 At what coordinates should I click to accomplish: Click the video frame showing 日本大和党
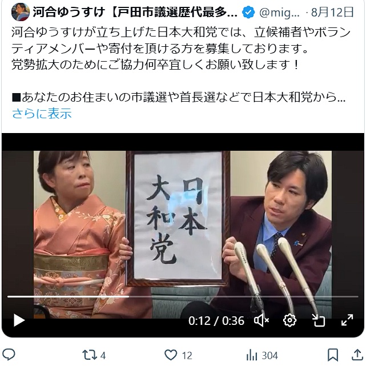tap(183, 223)
